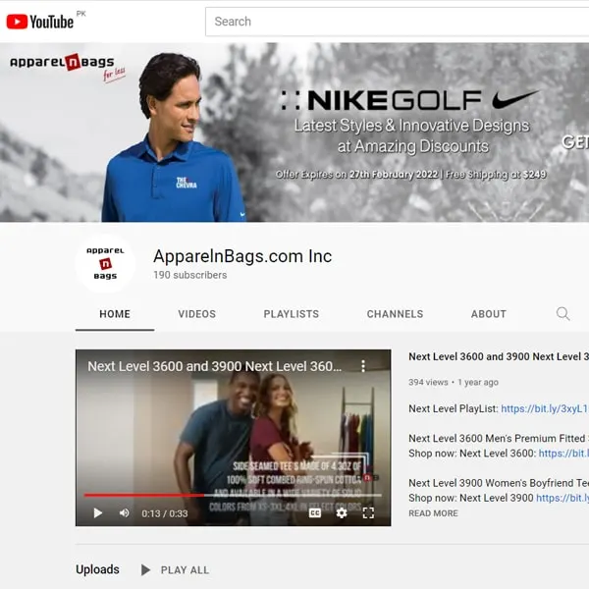Open the PLAYLISTS tab

tap(292, 314)
